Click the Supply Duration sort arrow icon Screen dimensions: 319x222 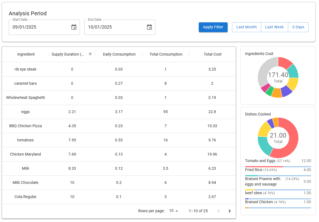[90, 54]
